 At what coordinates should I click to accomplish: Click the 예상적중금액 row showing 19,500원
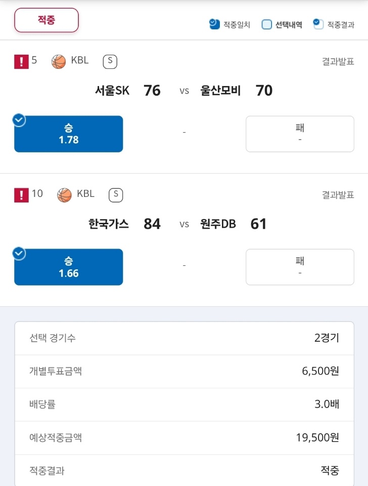[x=184, y=437]
